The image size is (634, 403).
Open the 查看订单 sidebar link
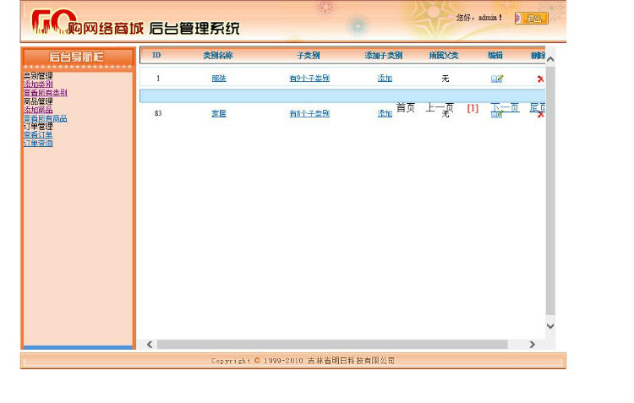click(38, 135)
